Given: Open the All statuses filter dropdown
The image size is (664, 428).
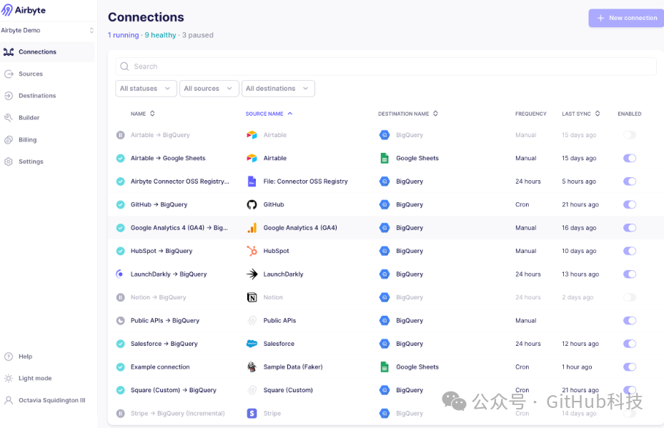Looking at the screenshot, I should (146, 89).
